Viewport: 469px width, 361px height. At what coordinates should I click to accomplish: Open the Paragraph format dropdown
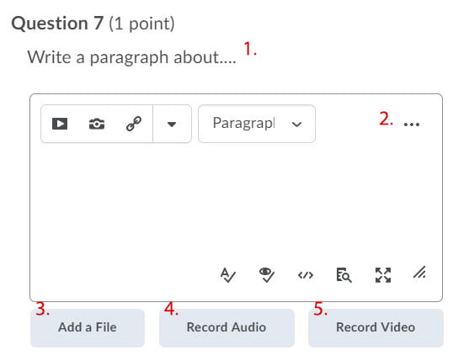coord(257,124)
